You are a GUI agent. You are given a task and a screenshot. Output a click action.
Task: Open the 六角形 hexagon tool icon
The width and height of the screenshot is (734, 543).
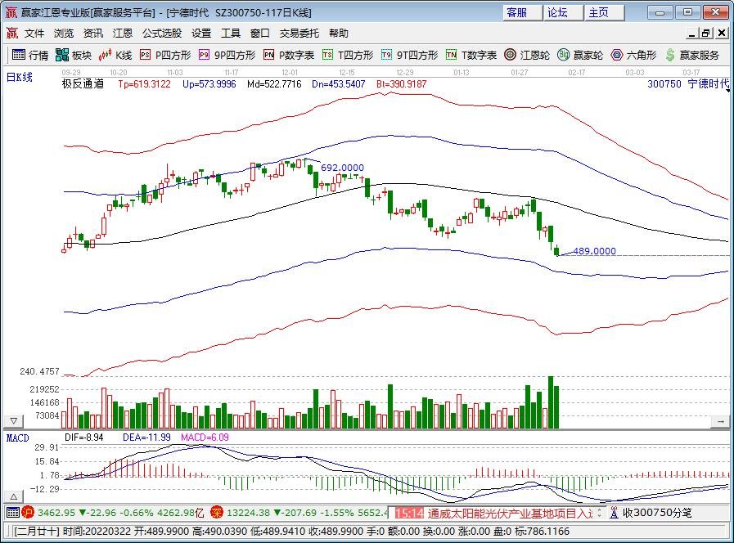coord(617,55)
